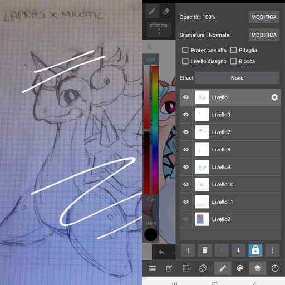Open dashed rectangle selection tool
This screenshot has height=285, width=285.
click(x=186, y=268)
